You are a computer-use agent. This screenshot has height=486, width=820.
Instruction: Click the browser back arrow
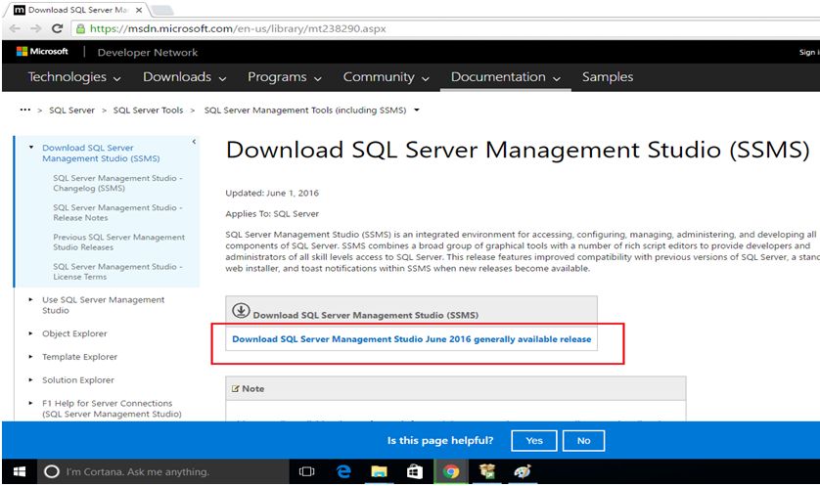14,28
